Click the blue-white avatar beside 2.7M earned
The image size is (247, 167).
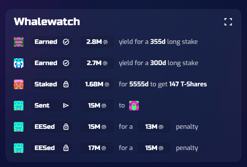[18, 63]
